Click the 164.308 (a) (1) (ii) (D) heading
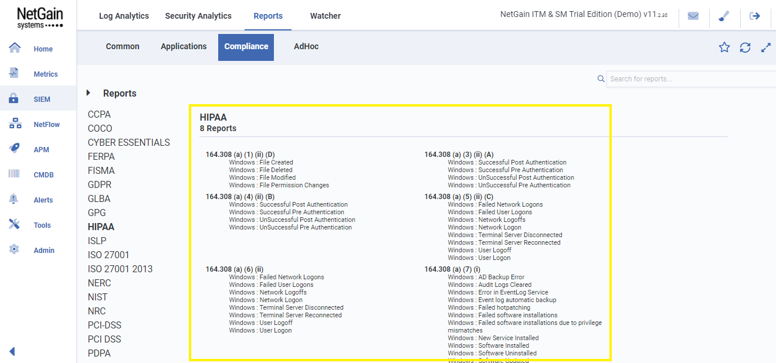The width and height of the screenshot is (776, 363). pyautogui.click(x=240, y=155)
